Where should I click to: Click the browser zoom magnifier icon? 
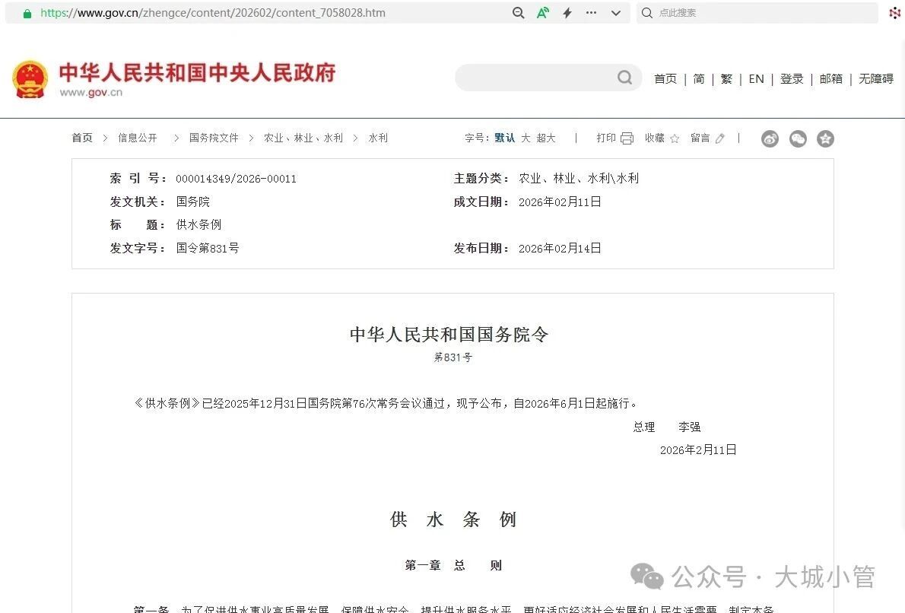coord(519,13)
